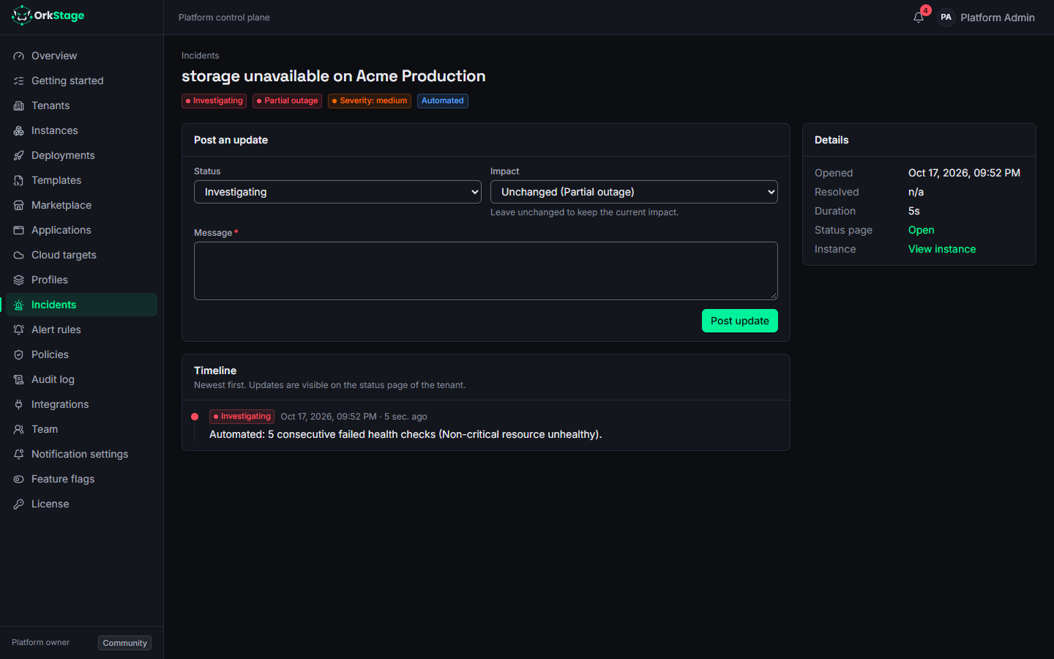Image resolution: width=1054 pixels, height=659 pixels.
Task: Click the Automated tag badge
Action: 442,101
